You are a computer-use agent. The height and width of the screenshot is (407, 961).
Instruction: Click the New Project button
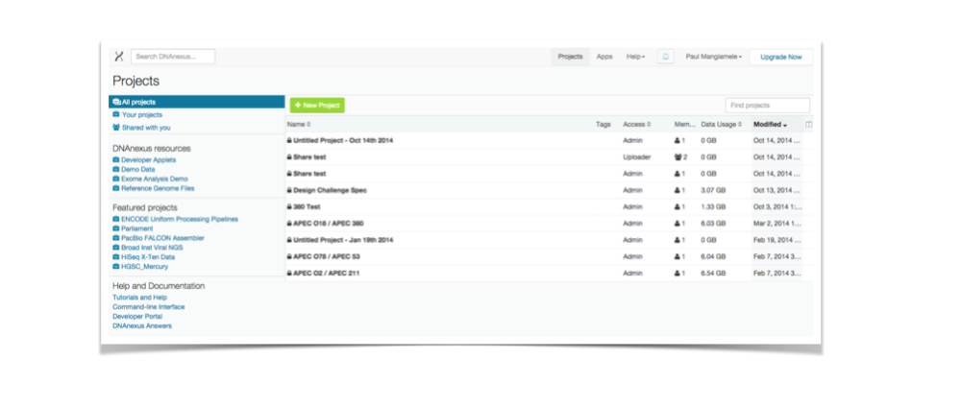tap(317, 106)
